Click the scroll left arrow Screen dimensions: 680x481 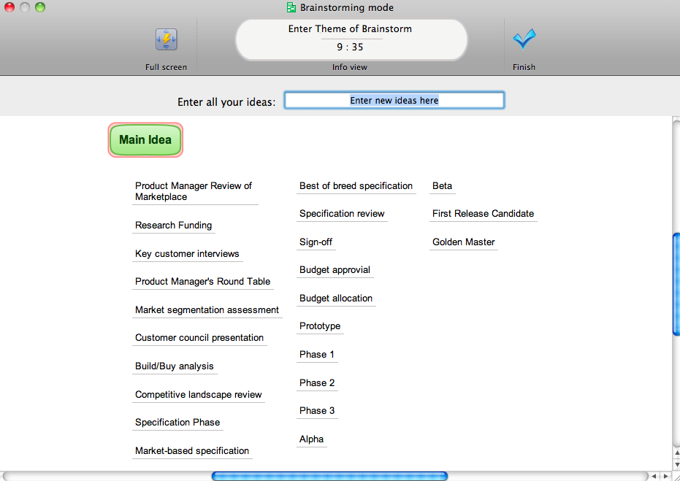(x=654, y=476)
